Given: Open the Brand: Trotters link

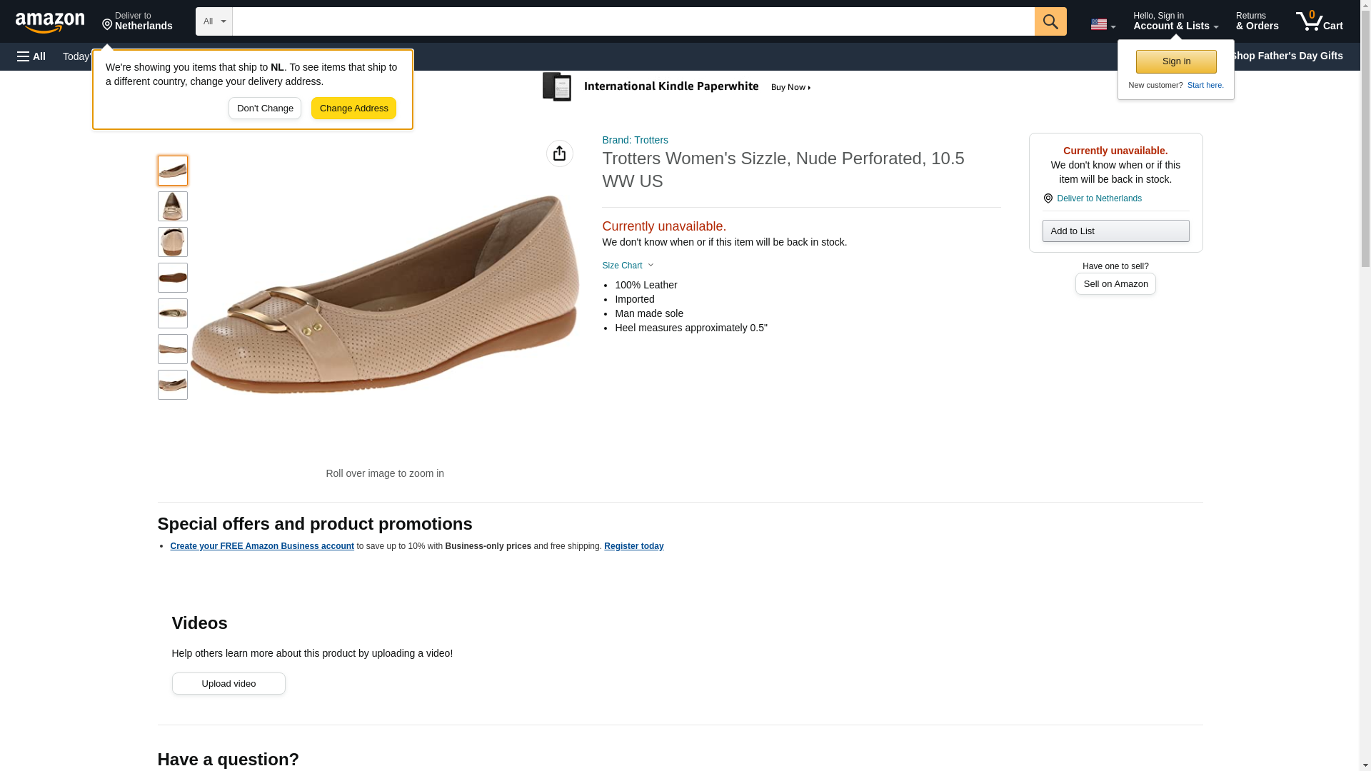Looking at the screenshot, I should click(x=635, y=140).
